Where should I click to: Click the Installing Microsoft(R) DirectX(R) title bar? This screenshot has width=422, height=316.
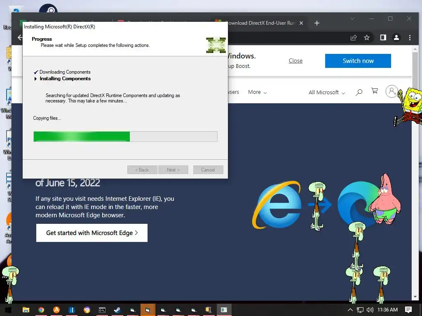pos(125,27)
